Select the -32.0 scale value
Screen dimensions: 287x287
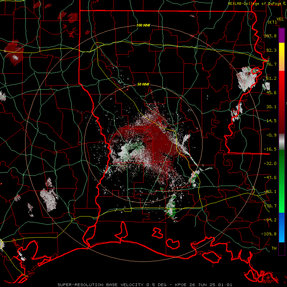click(270, 163)
